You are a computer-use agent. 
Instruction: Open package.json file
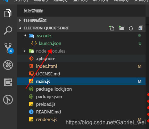[x=81, y=96]
